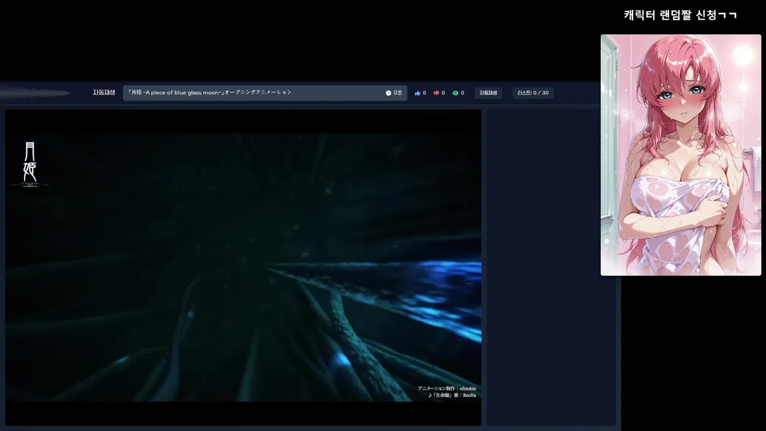This screenshot has width=766, height=431.
Task: Click the 자동재생 label left of title field
Action: 104,93
